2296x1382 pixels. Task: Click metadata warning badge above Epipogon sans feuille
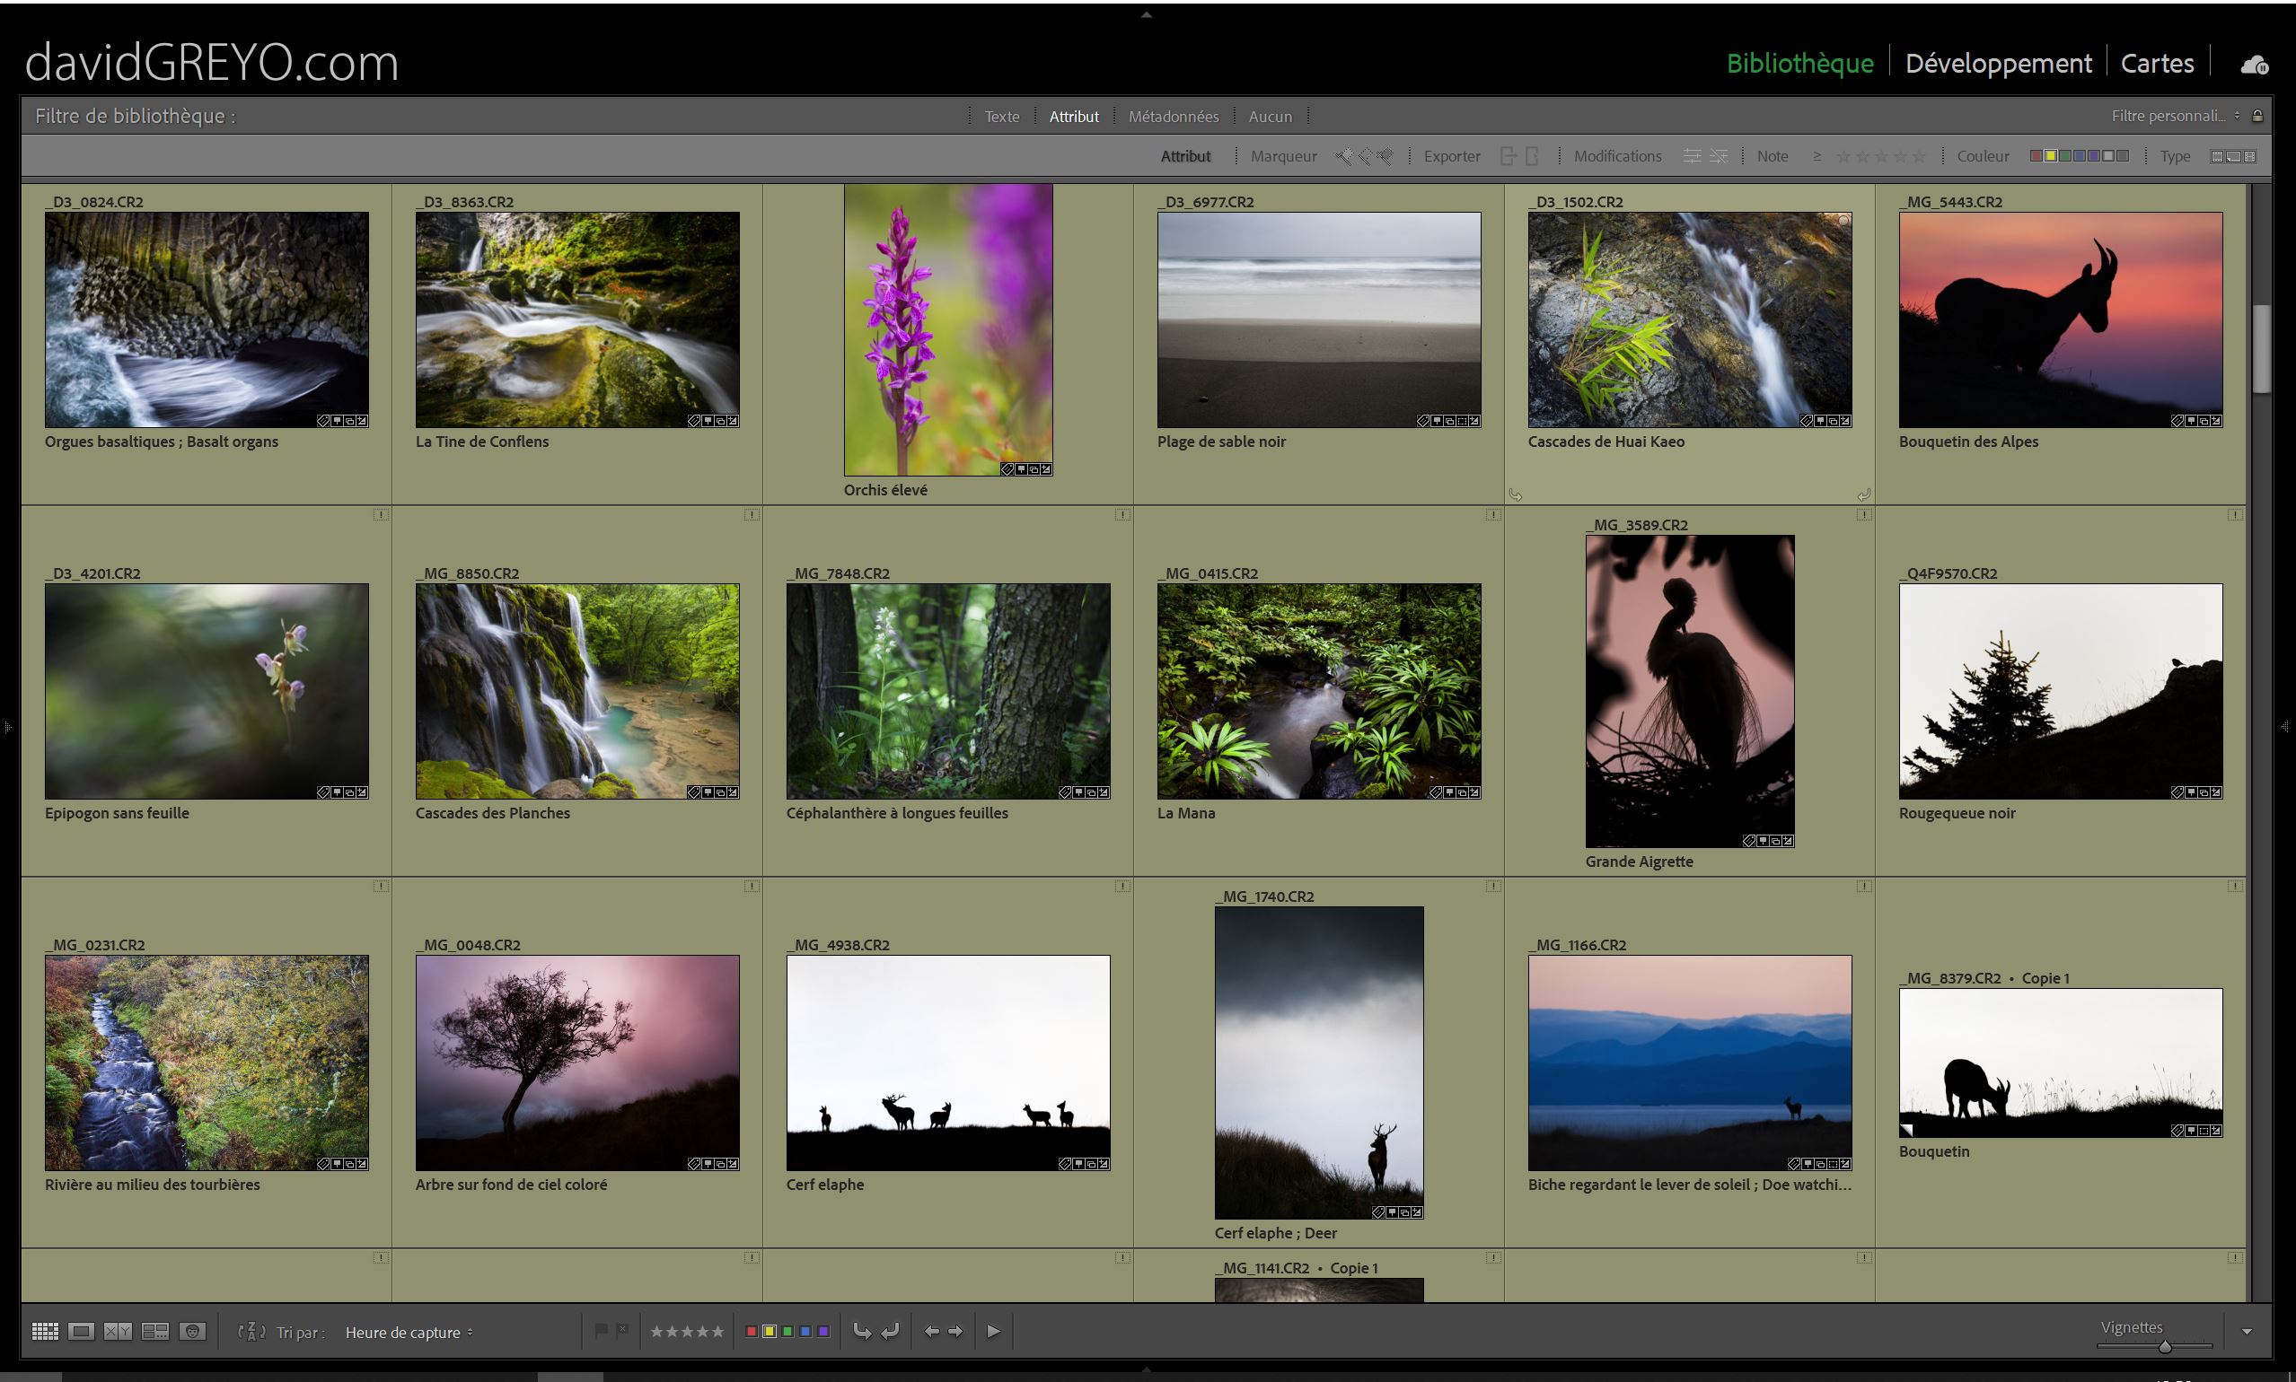coord(381,514)
